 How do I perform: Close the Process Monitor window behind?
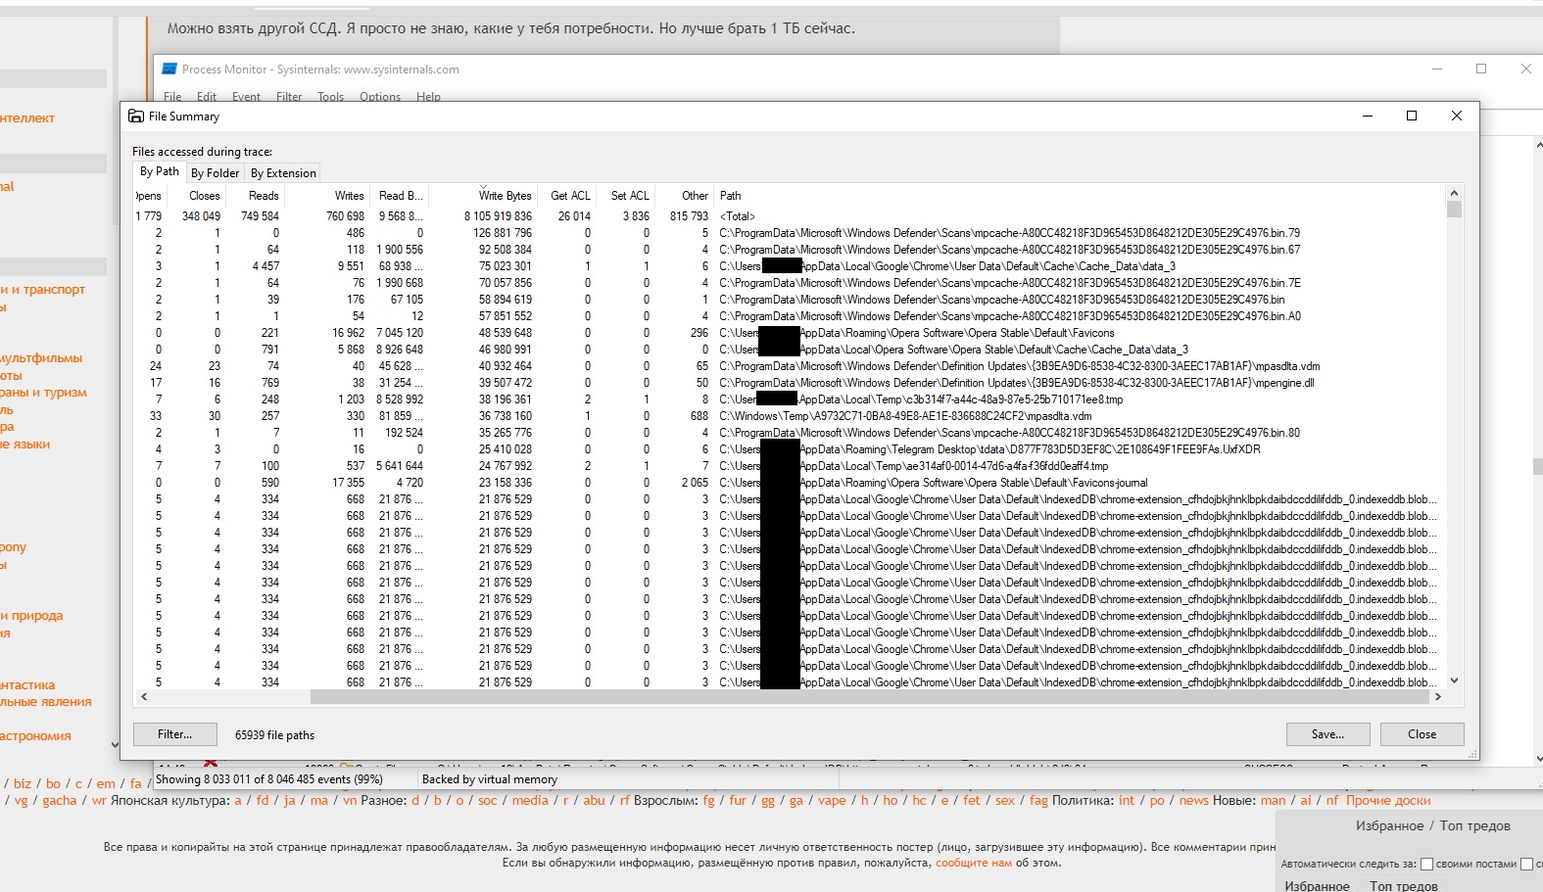(x=1525, y=69)
